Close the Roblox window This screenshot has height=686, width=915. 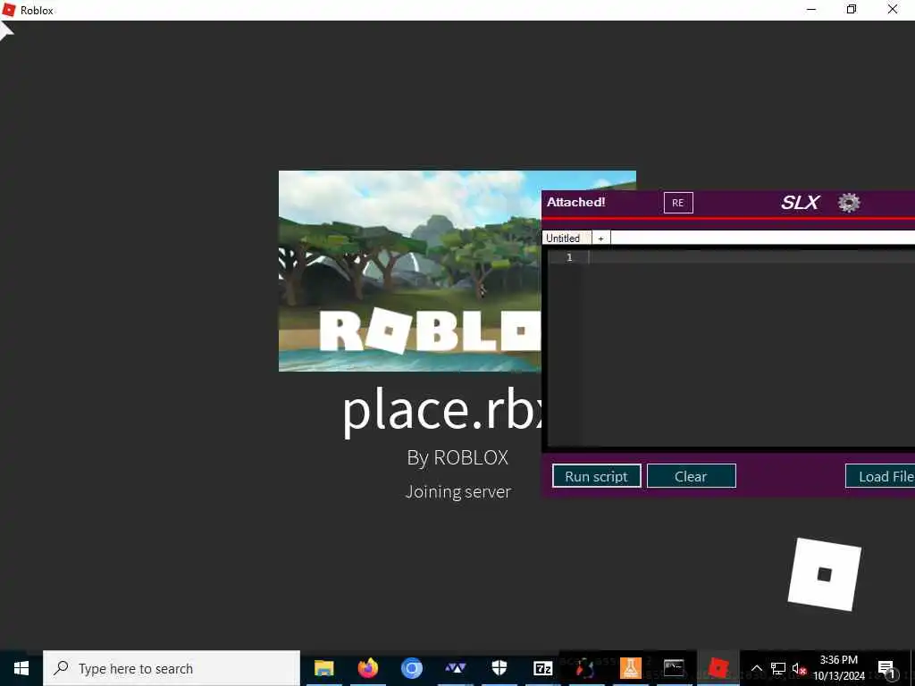point(893,9)
